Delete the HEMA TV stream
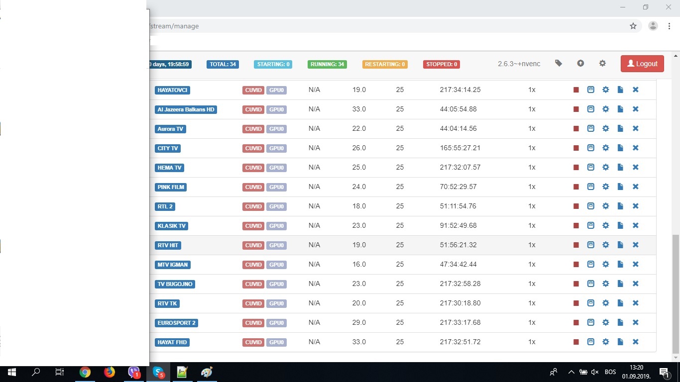680x382 pixels. point(635,167)
